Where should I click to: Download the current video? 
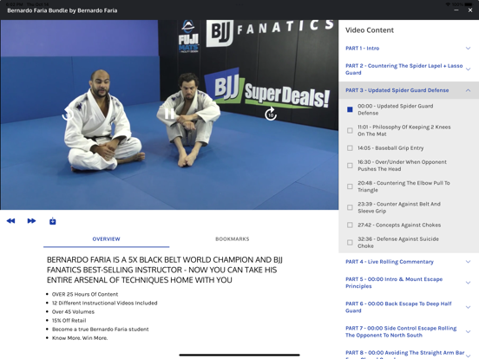[x=53, y=221]
